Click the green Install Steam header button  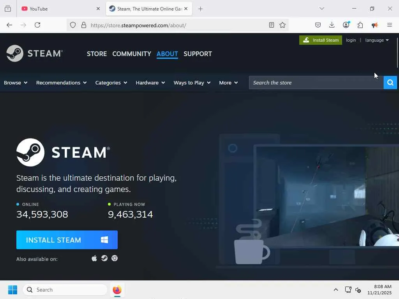320,40
